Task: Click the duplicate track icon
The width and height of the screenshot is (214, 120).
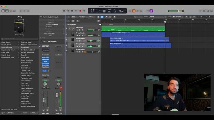Action: click(73, 21)
